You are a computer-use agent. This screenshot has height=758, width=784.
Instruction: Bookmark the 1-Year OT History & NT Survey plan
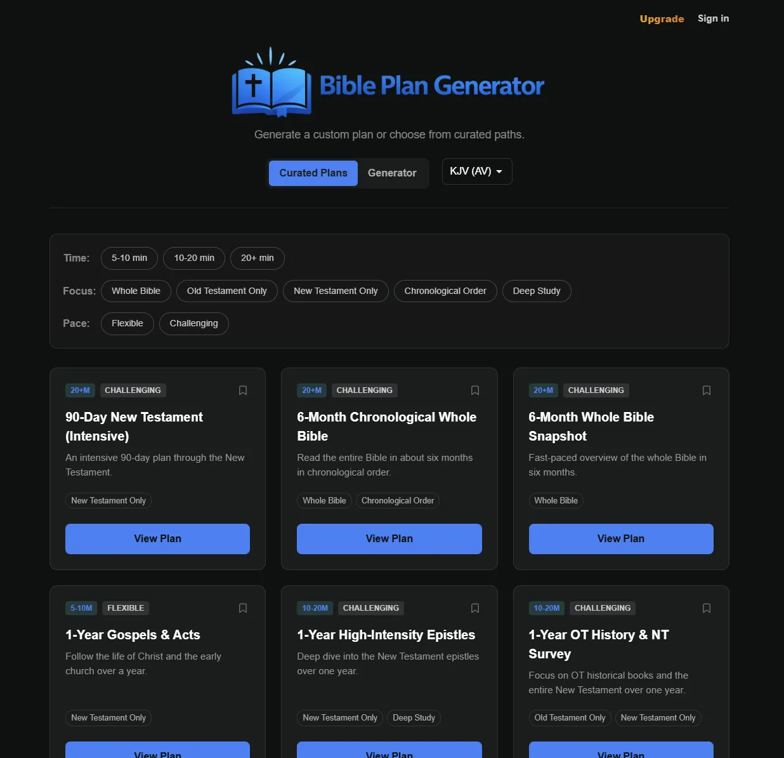pos(706,608)
